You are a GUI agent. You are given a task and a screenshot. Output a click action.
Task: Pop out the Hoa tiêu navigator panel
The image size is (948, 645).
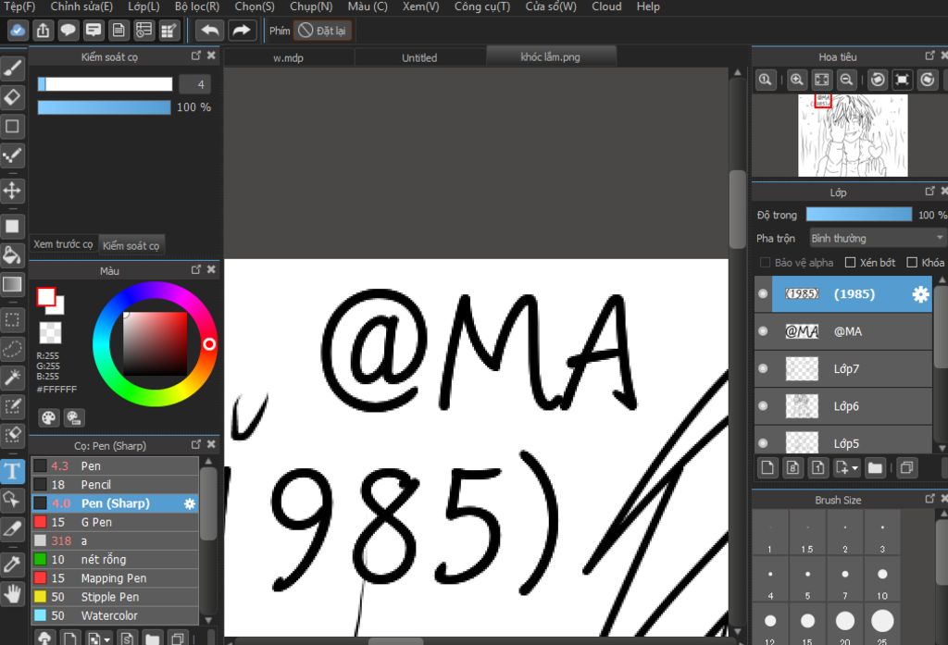tap(929, 56)
